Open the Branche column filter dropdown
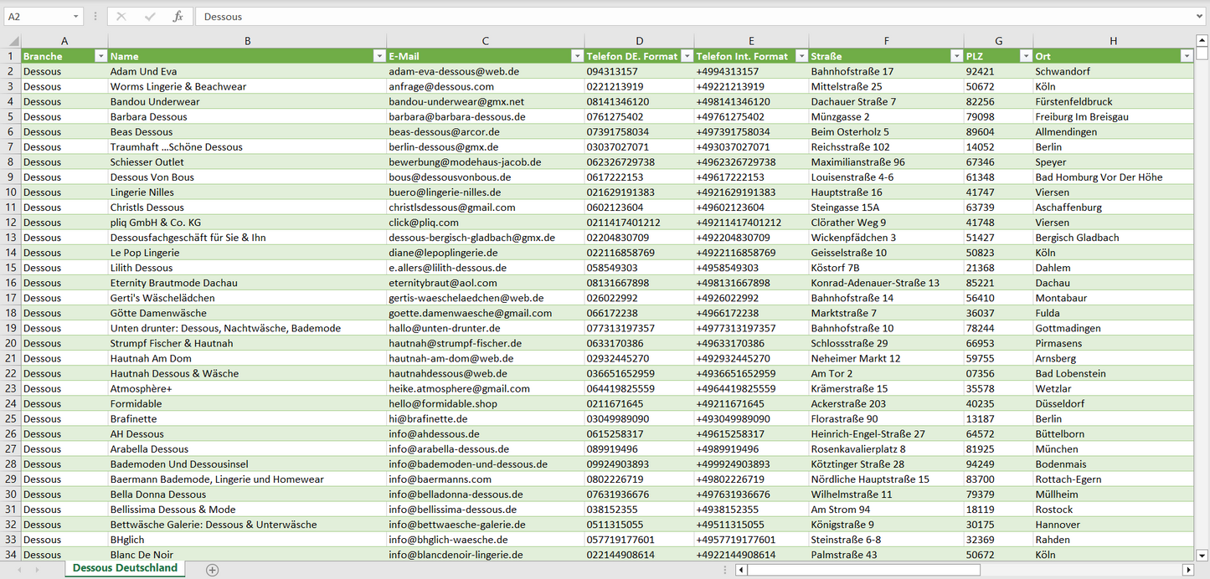Image resolution: width=1210 pixels, height=579 pixels. tap(100, 56)
